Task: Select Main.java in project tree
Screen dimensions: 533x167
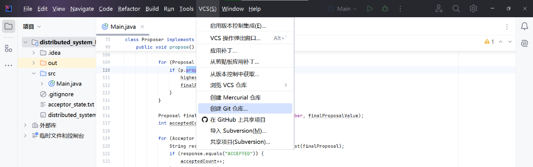Action: [x=69, y=83]
